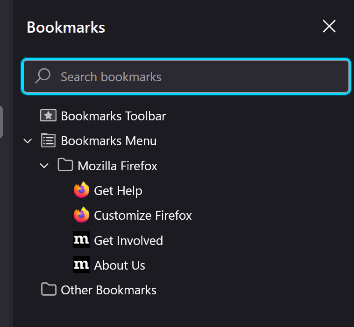Click the Other Bookmarks folder icon

coord(49,290)
